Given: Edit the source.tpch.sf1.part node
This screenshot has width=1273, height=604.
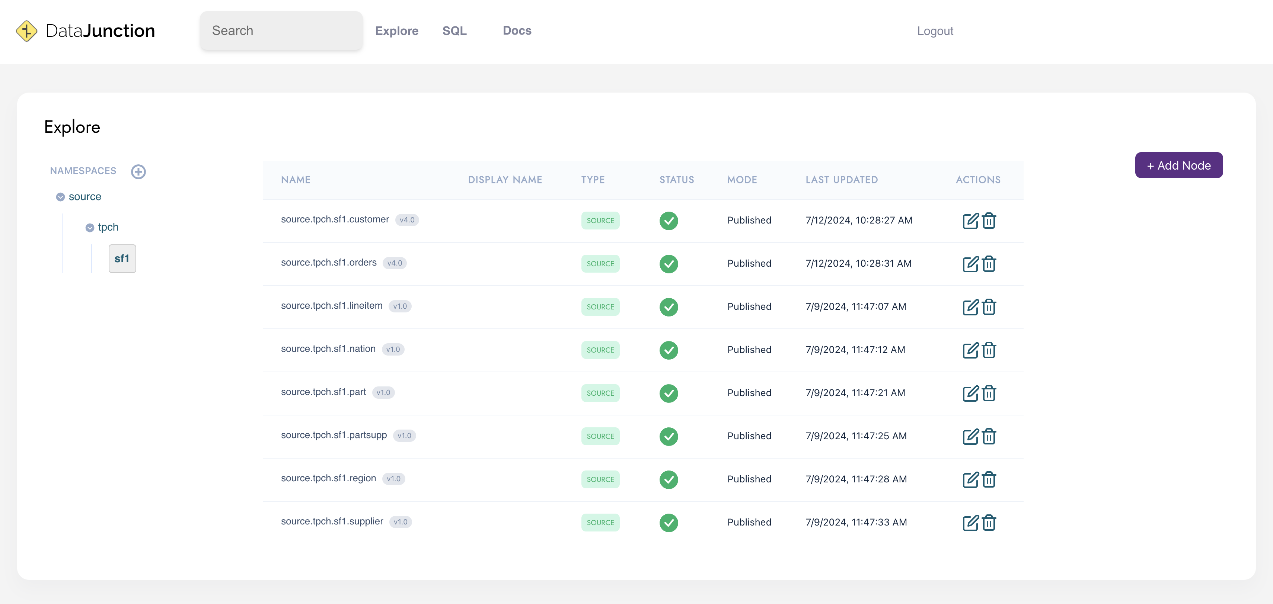Looking at the screenshot, I should tap(970, 393).
